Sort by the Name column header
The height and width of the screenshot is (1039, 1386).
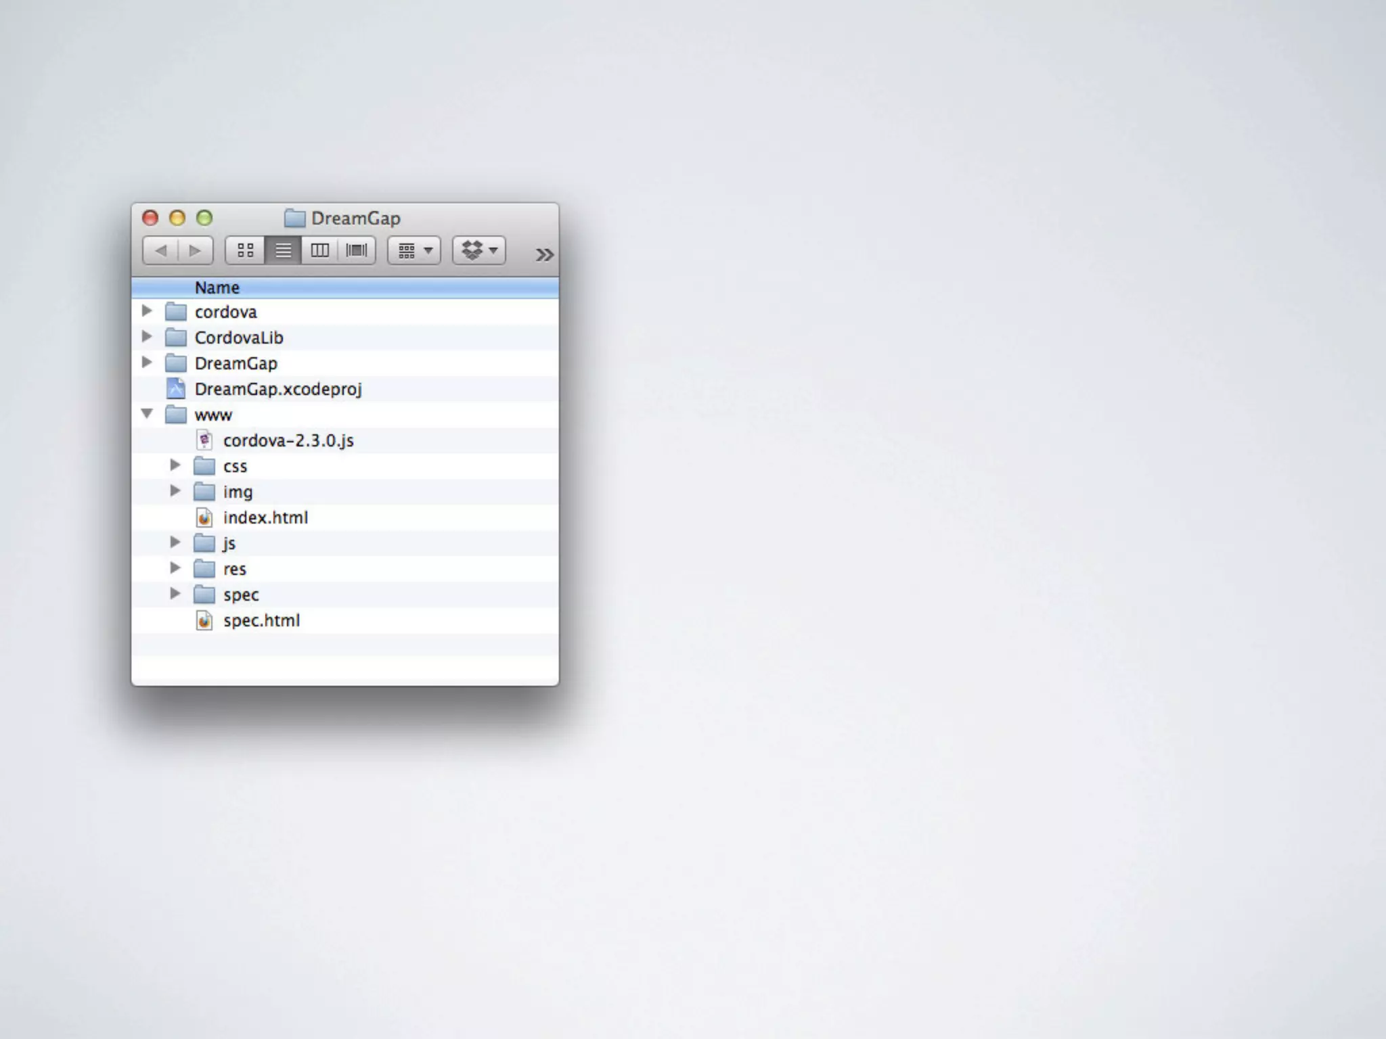pyautogui.click(x=217, y=287)
